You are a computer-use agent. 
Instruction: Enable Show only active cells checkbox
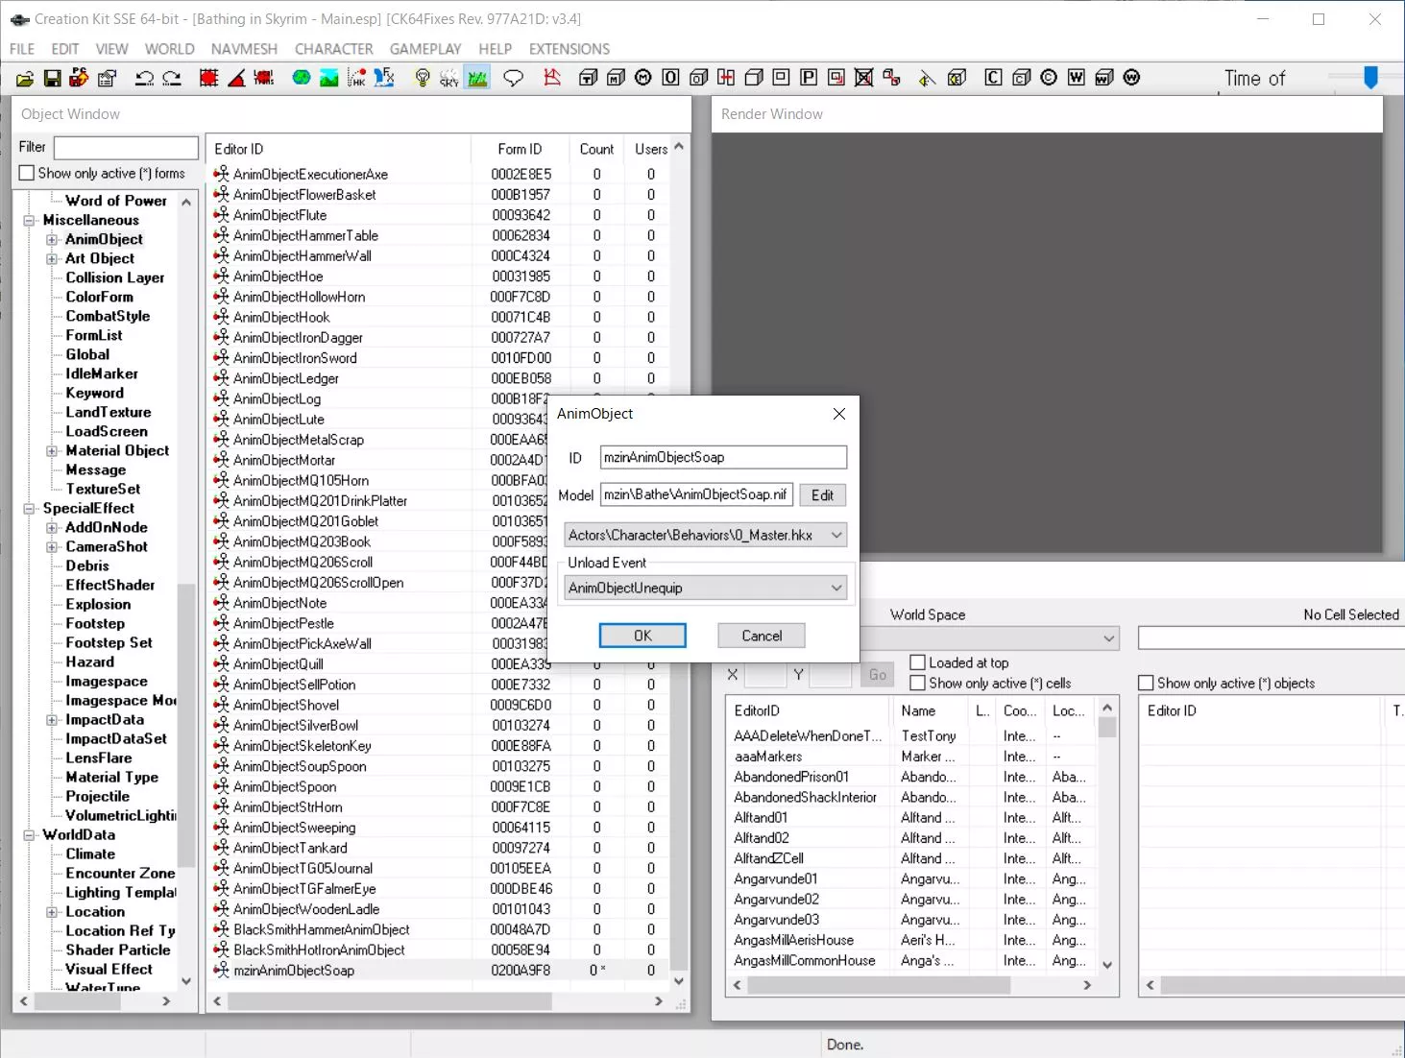click(917, 683)
